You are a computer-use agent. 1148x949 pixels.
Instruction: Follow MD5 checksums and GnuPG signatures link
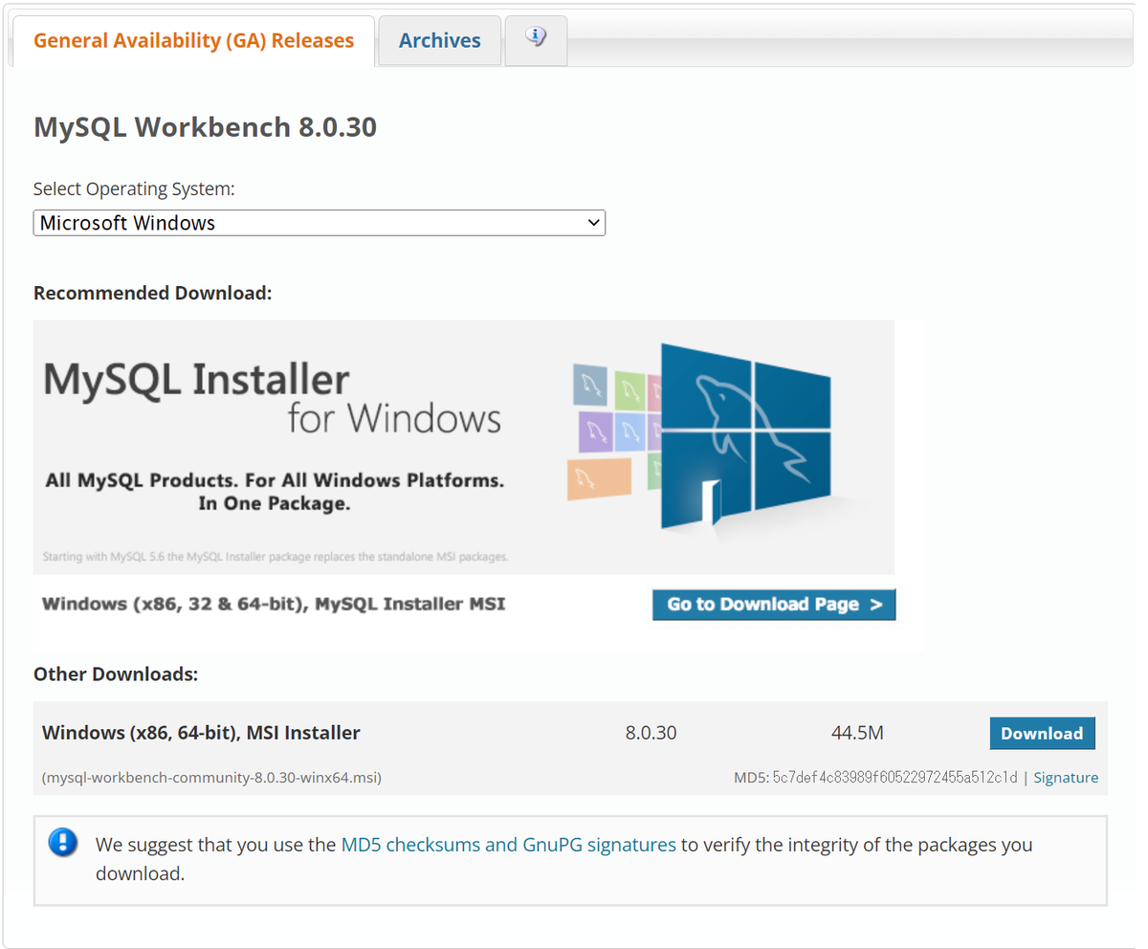(508, 845)
